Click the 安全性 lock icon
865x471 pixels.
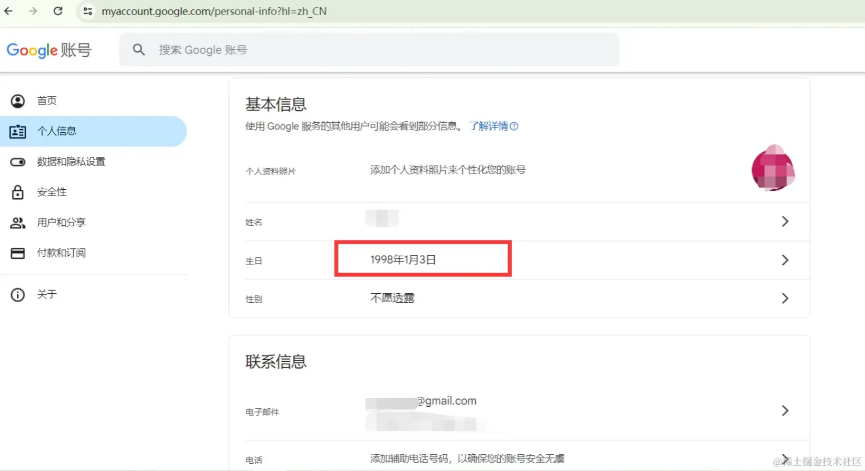tap(17, 192)
